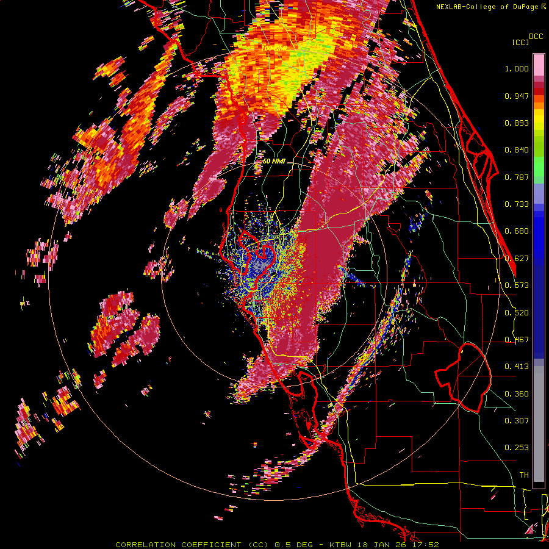This screenshot has width=549, height=549.
Task: Select the 0.840 scale value
Action: [517, 150]
